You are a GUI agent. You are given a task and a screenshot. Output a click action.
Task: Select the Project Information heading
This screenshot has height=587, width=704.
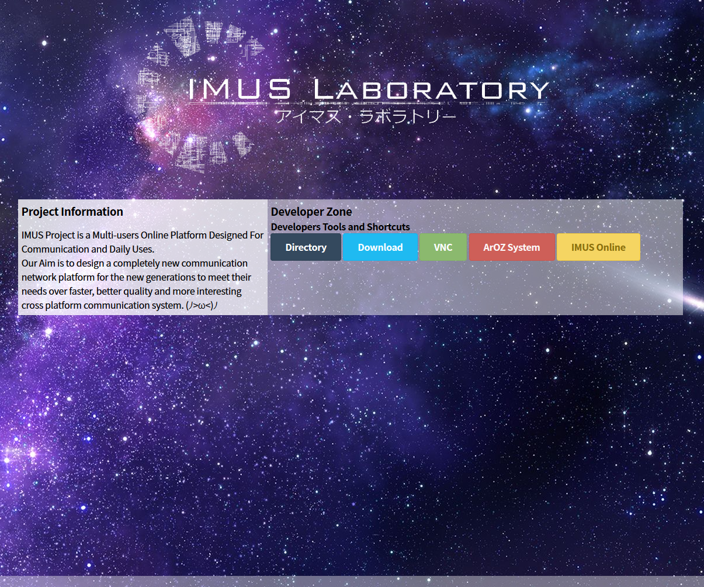[72, 212]
